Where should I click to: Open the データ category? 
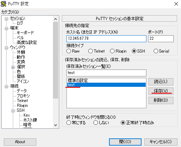pos(22,91)
